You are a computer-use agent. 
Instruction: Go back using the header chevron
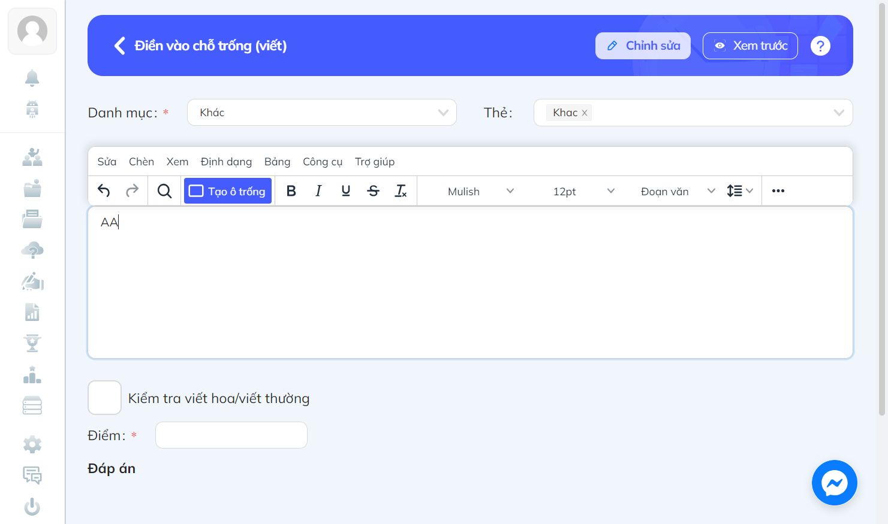point(120,46)
